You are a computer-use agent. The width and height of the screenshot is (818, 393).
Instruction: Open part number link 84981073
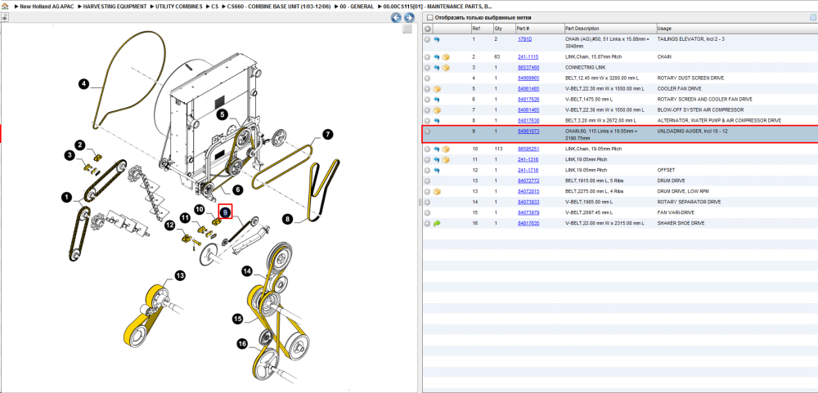[528, 132]
